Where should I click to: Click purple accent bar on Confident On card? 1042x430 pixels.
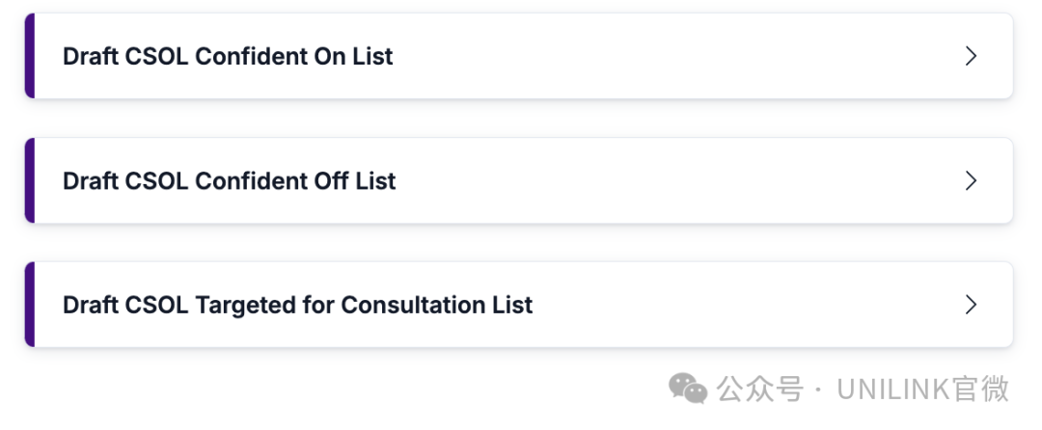click(30, 56)
